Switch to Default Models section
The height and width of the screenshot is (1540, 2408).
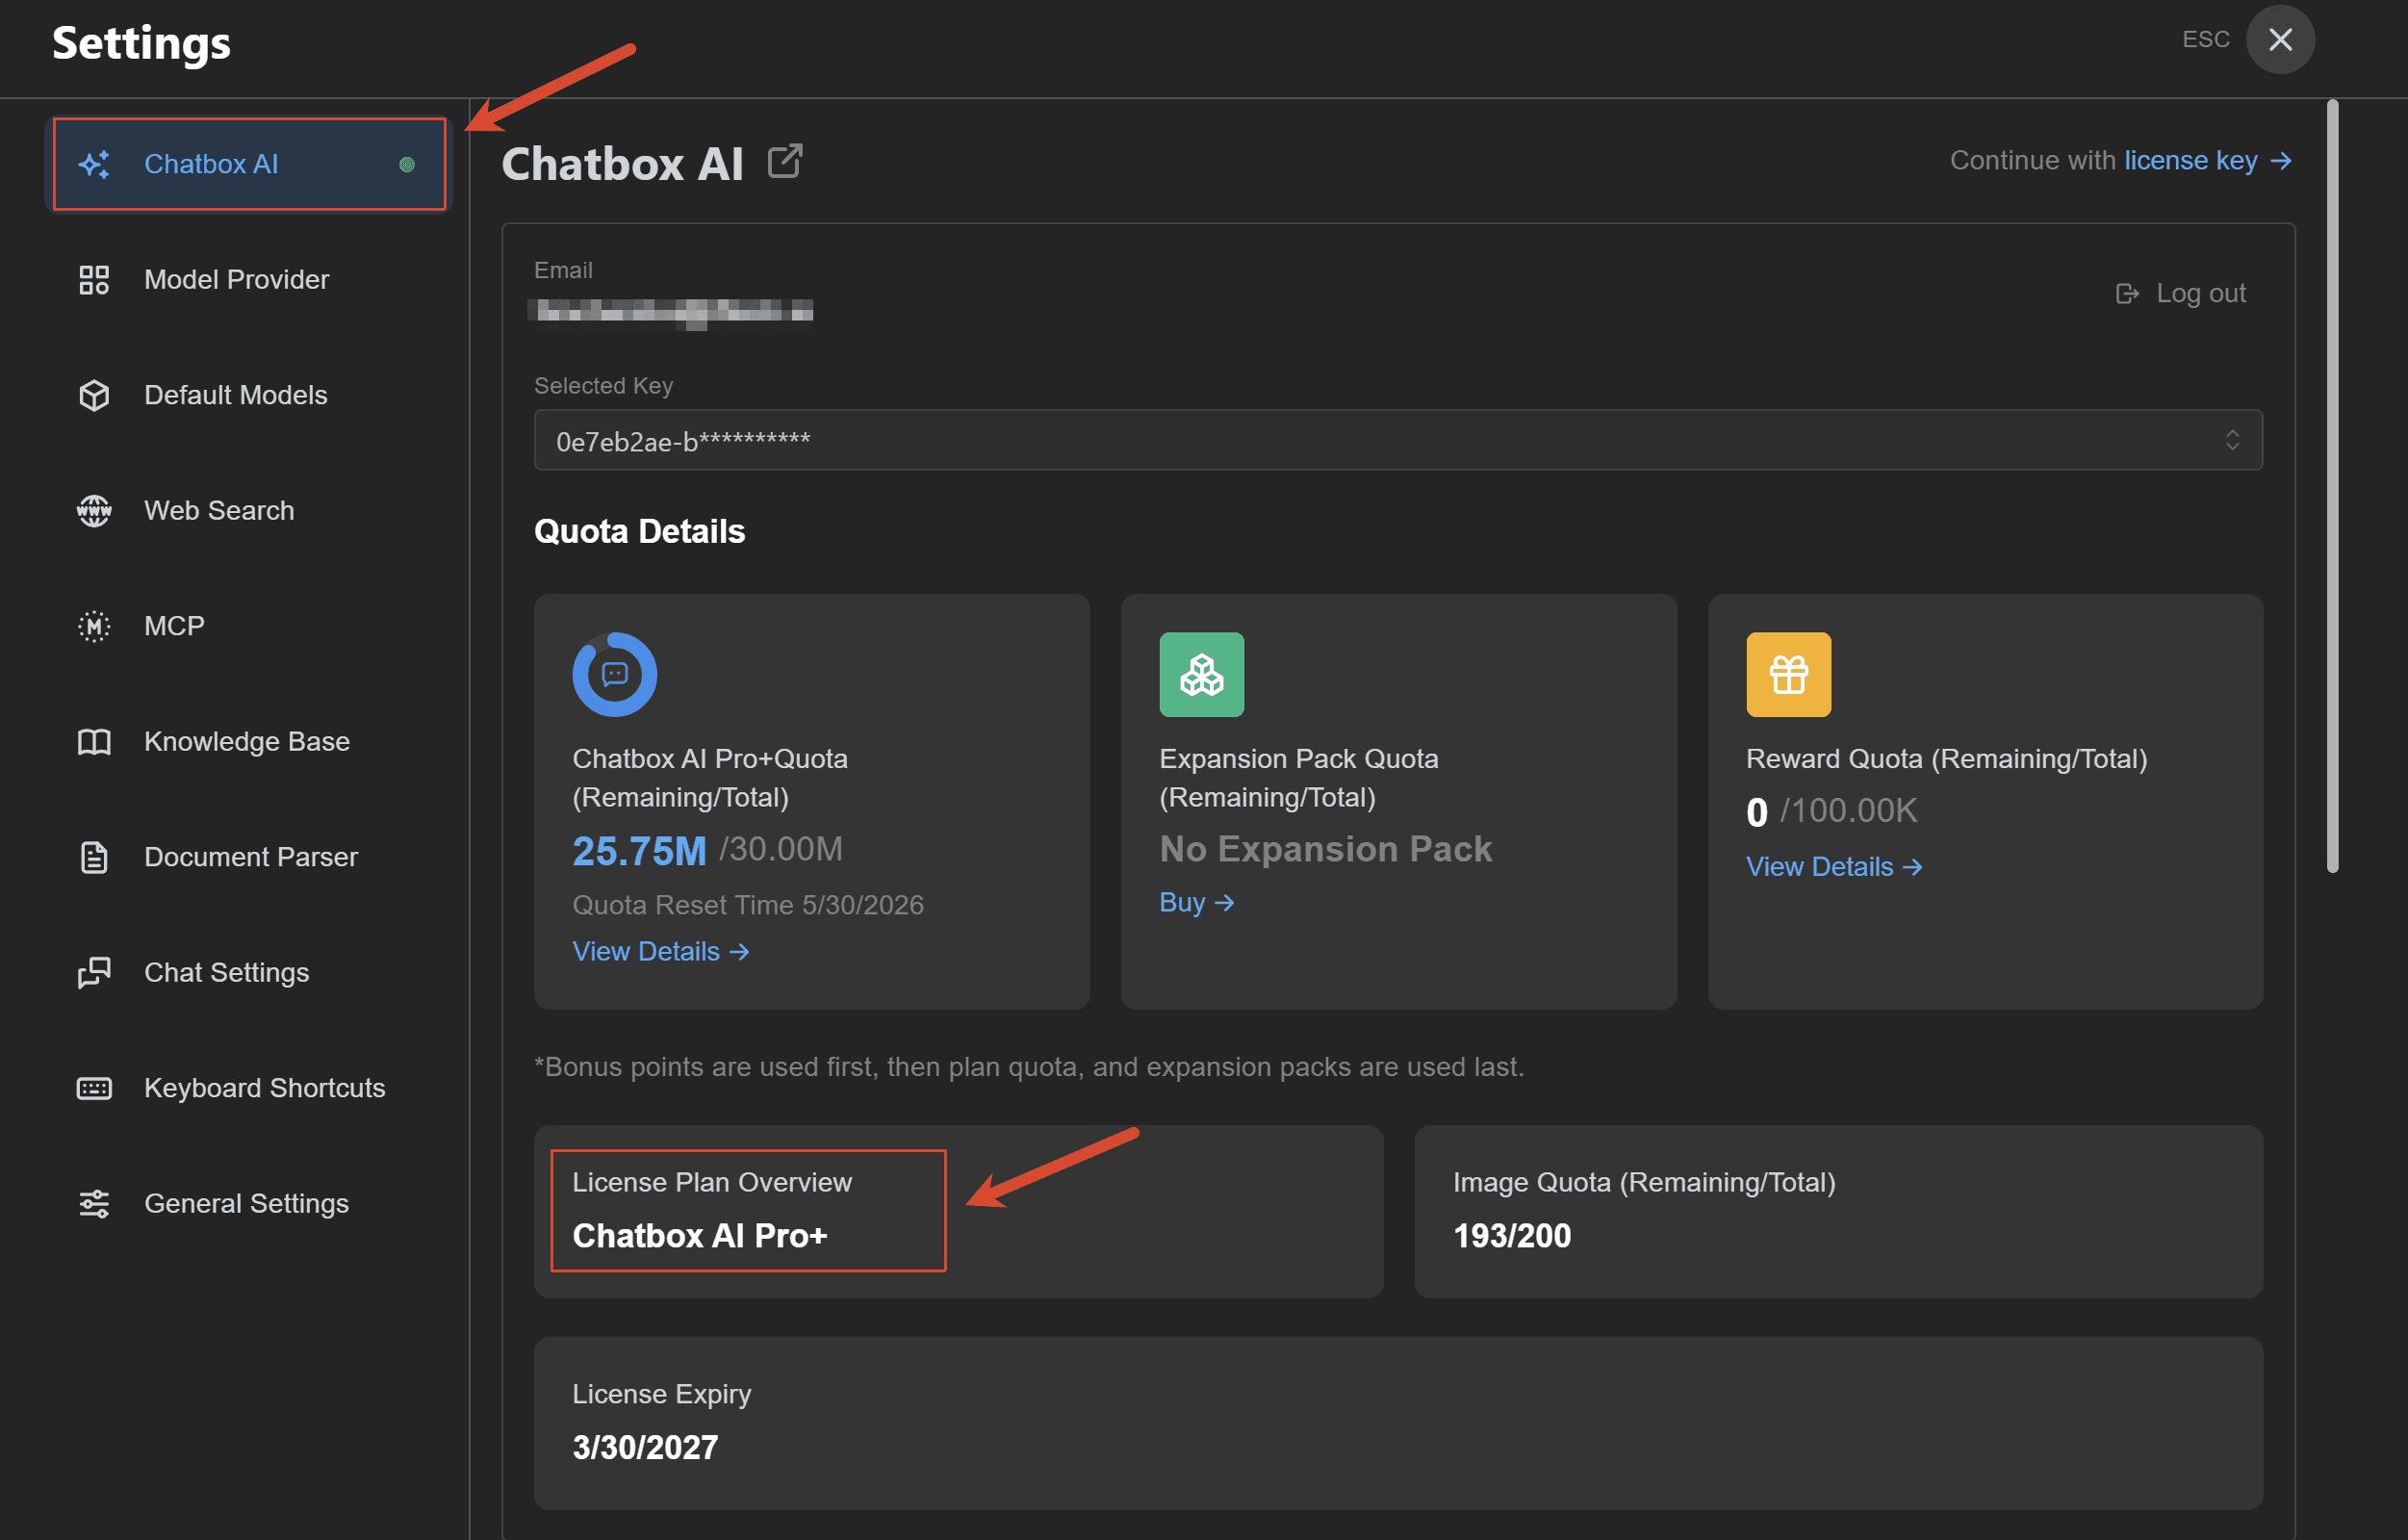(249, 395)
